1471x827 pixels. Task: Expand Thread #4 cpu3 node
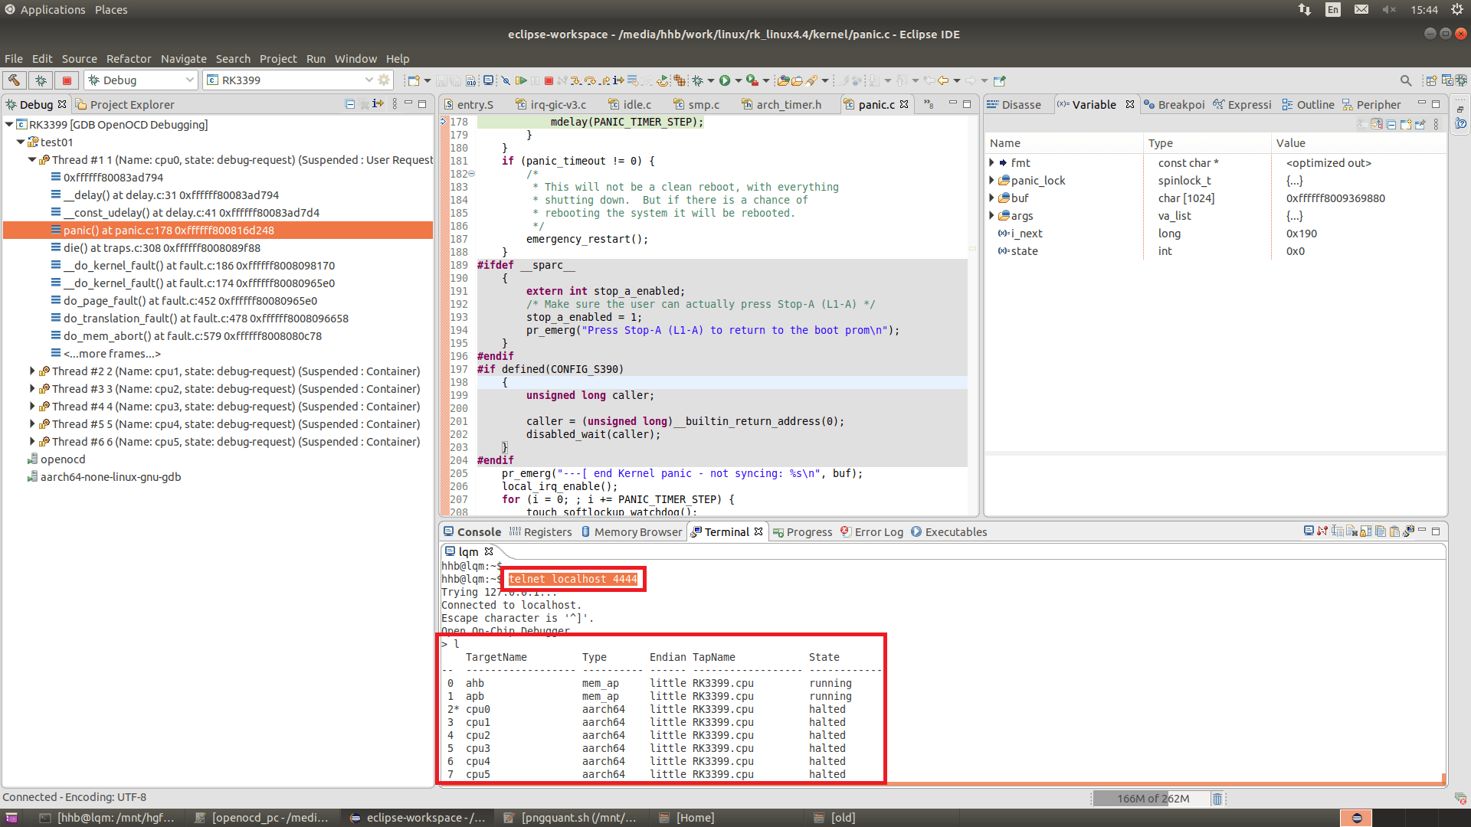(32, 407)
